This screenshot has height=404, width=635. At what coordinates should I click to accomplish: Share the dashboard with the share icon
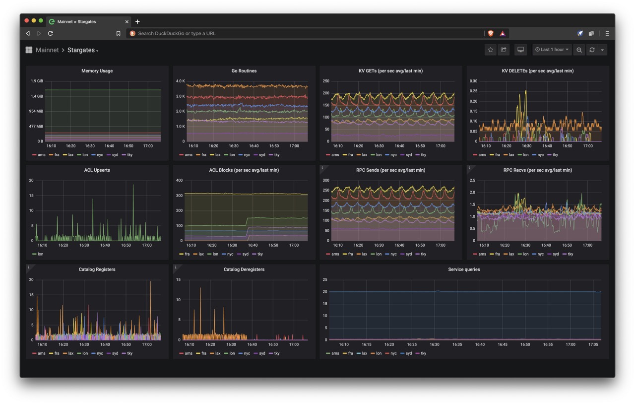click(504, 50)
